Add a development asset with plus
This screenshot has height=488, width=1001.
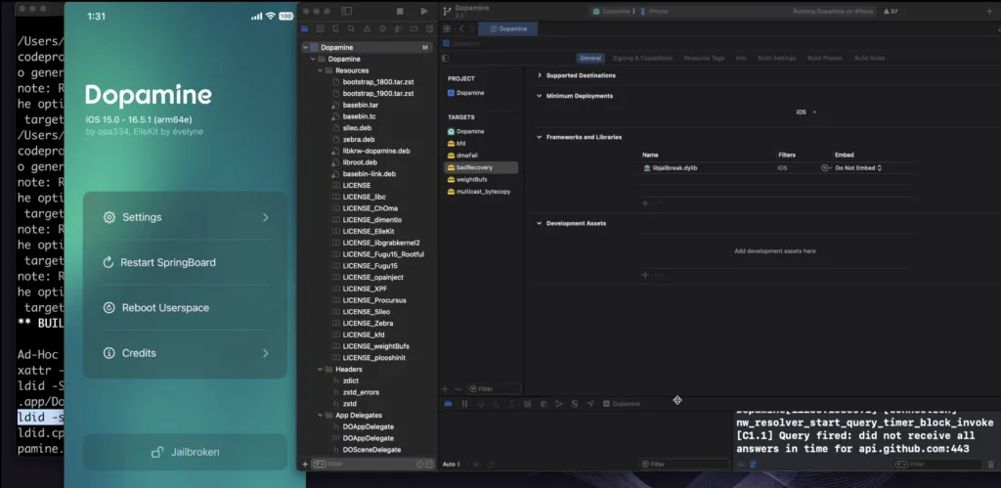[x=645, y=275]
